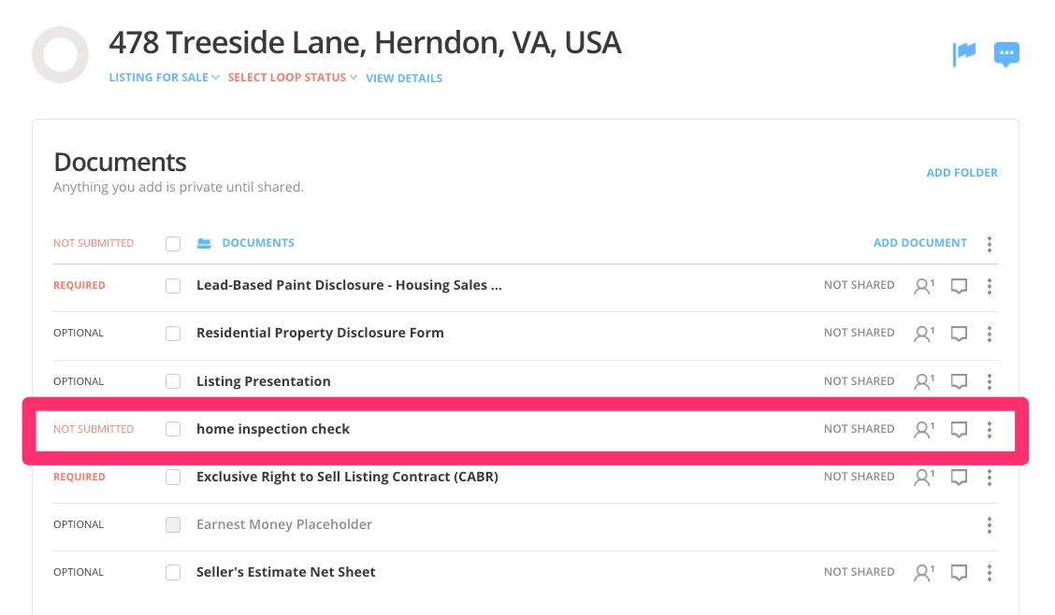Viewport: 1055px width, 615px height.
Task: Select all via Documents folder checkbox
Action: tap(173, 244)
